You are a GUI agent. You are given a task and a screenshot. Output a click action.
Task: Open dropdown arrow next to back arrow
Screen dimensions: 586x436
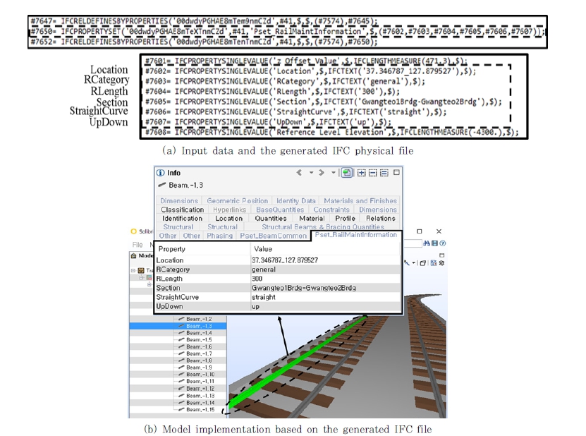click(310, 173)
